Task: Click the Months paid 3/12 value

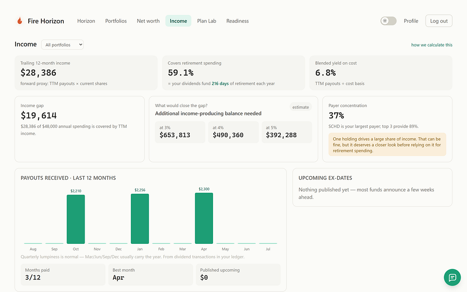Action: coord(33,277)
